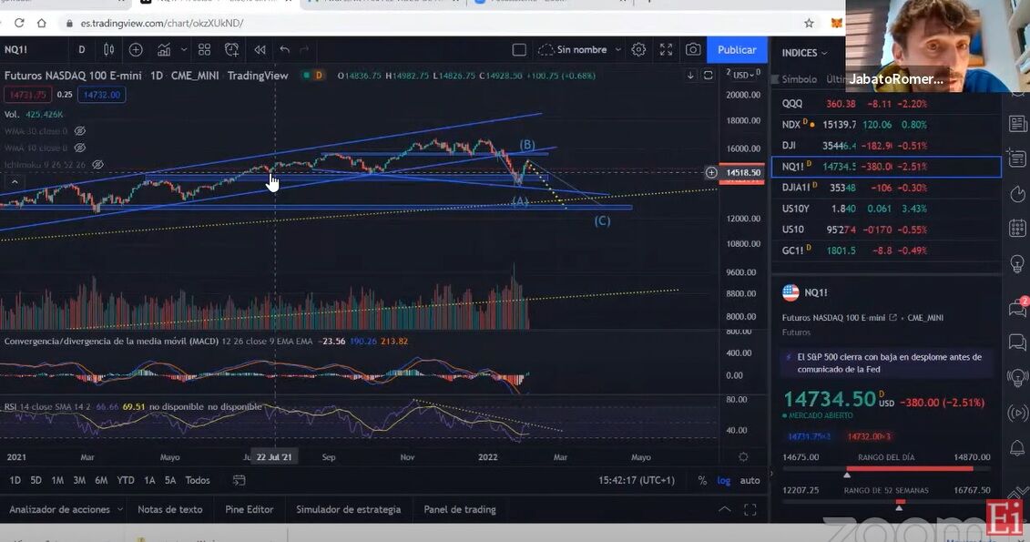Open candlestick chart style selector
Image resolution: width=1030 pixels, height=542 pixels.
click(109, 50)
